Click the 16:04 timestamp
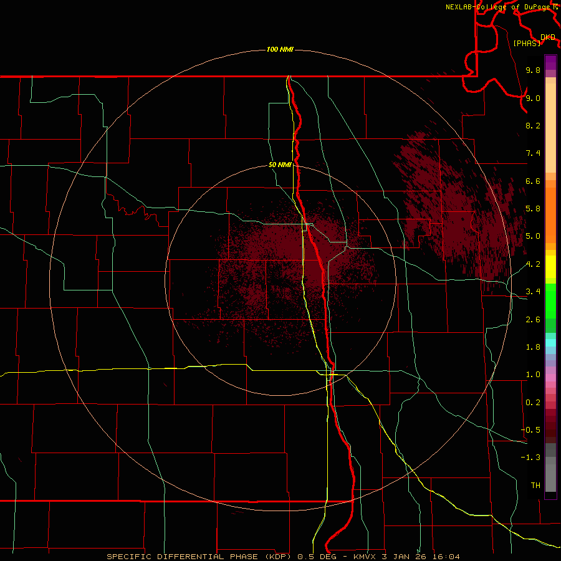Screen dimensions: 561x561 click(445, 557)
